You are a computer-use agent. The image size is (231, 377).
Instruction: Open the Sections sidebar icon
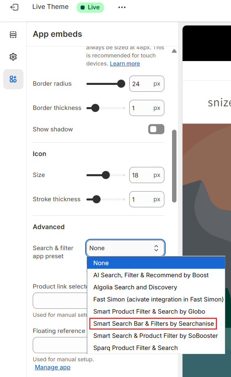tap(13, 35)
